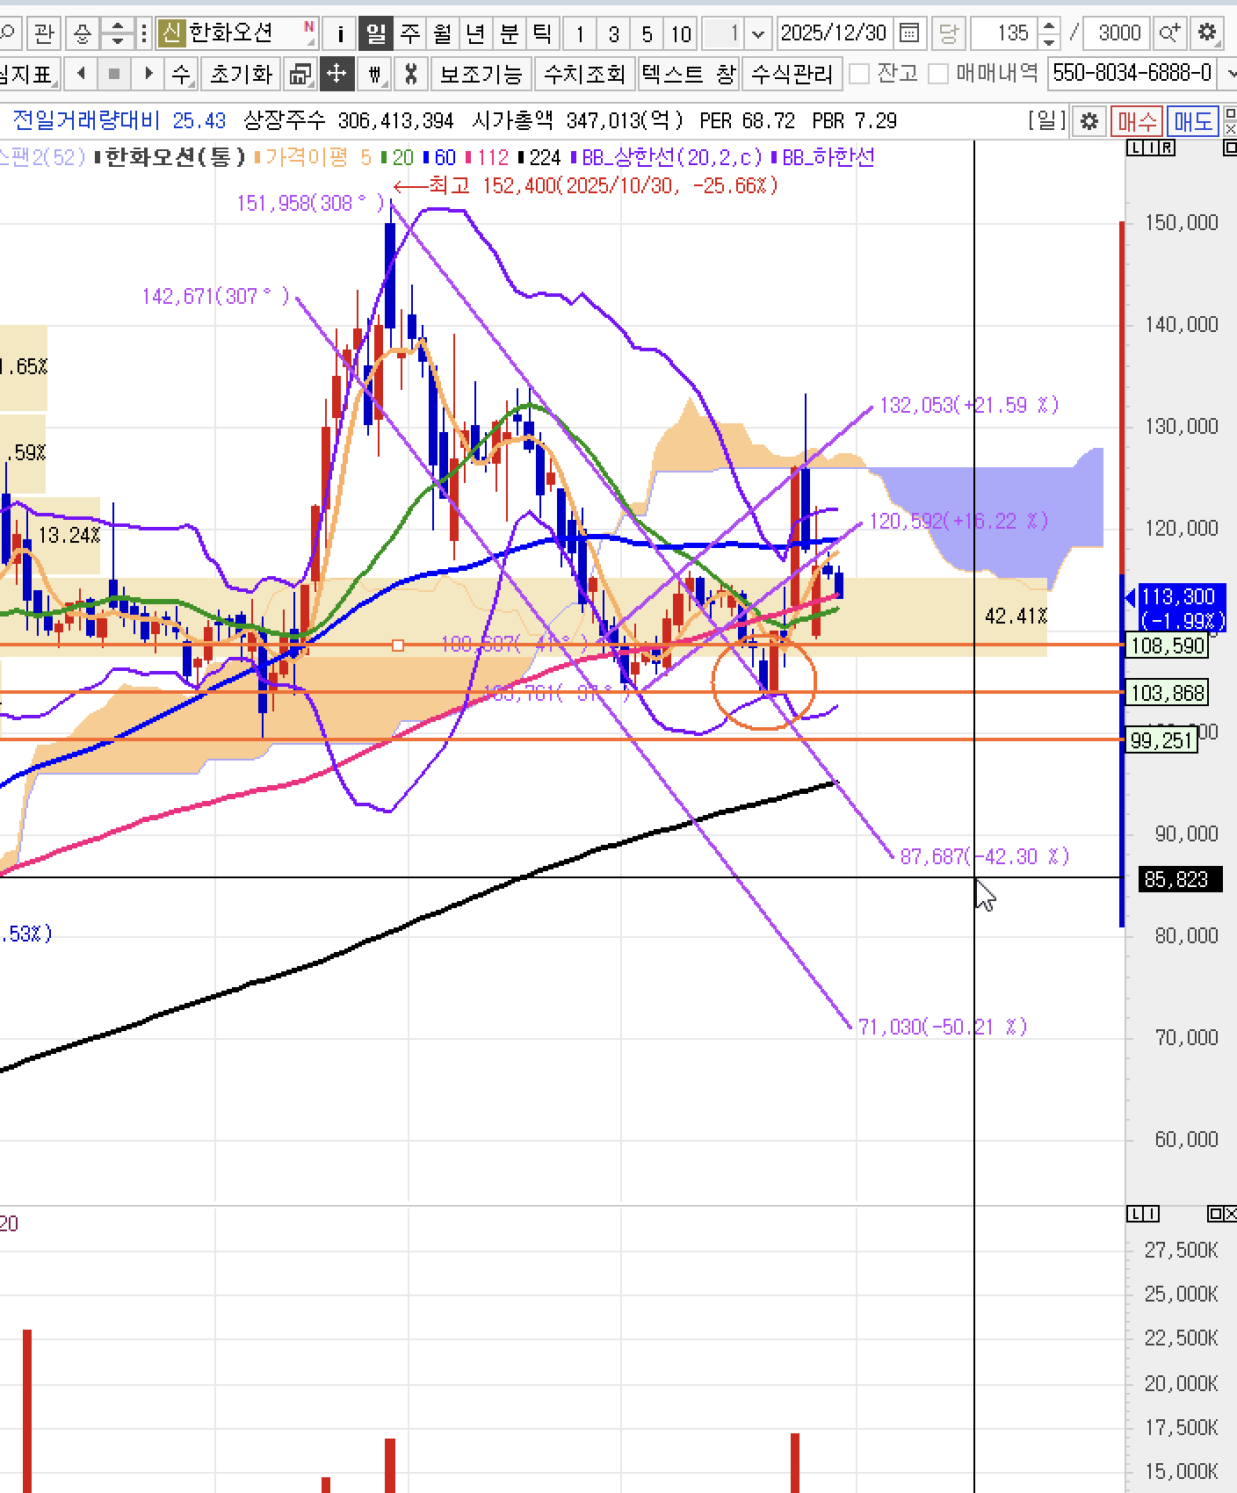Toggle the 일 daily chart period
This screenshot has width=1237, height=1493.
point(376,34)
